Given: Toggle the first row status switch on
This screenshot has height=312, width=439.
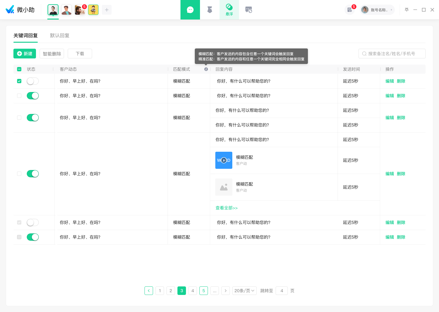Looking at the screenshot, I should click(x=33, y=81).
